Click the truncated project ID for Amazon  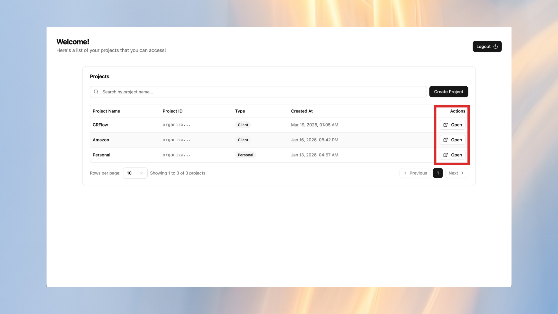(x=177, y=140)
